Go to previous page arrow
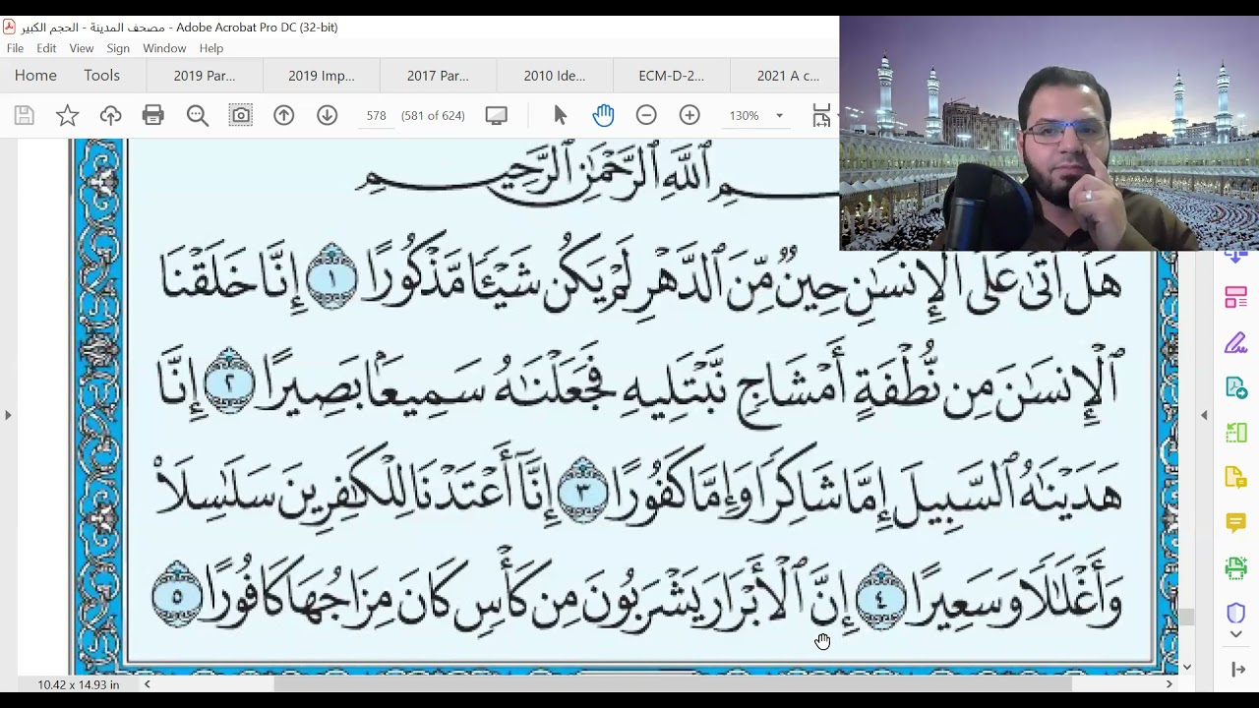The height and width of the screenshot is (708, 1259). (283, 116)
